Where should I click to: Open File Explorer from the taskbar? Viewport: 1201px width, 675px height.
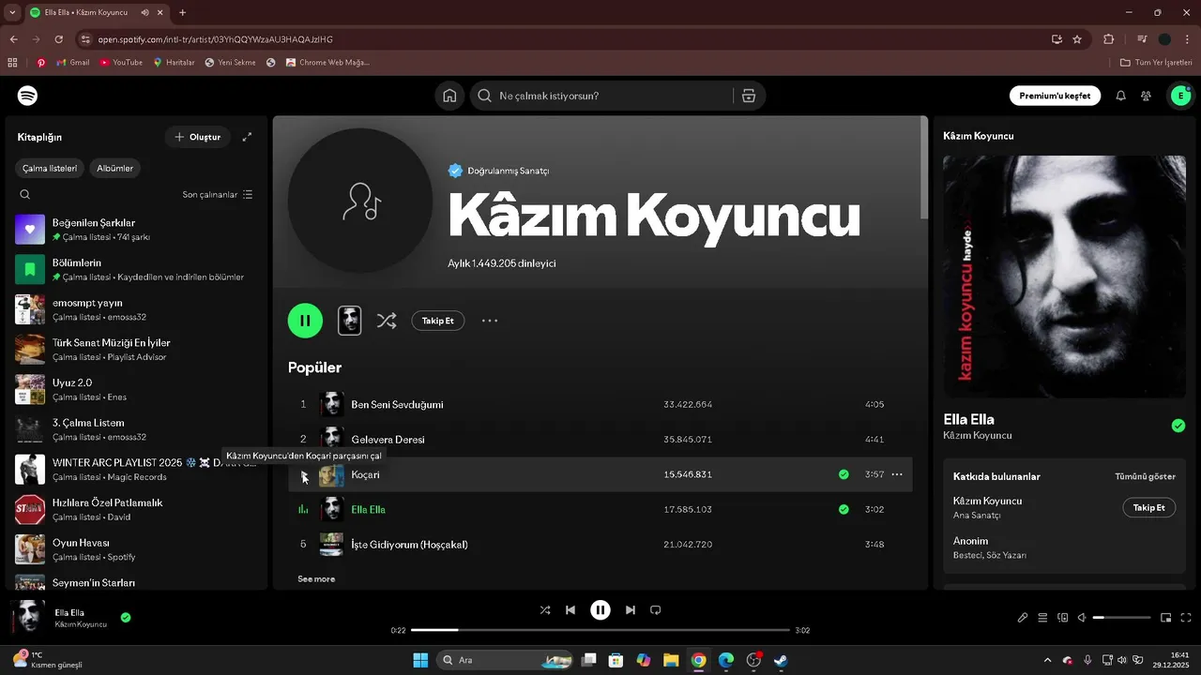click(671, 660)
